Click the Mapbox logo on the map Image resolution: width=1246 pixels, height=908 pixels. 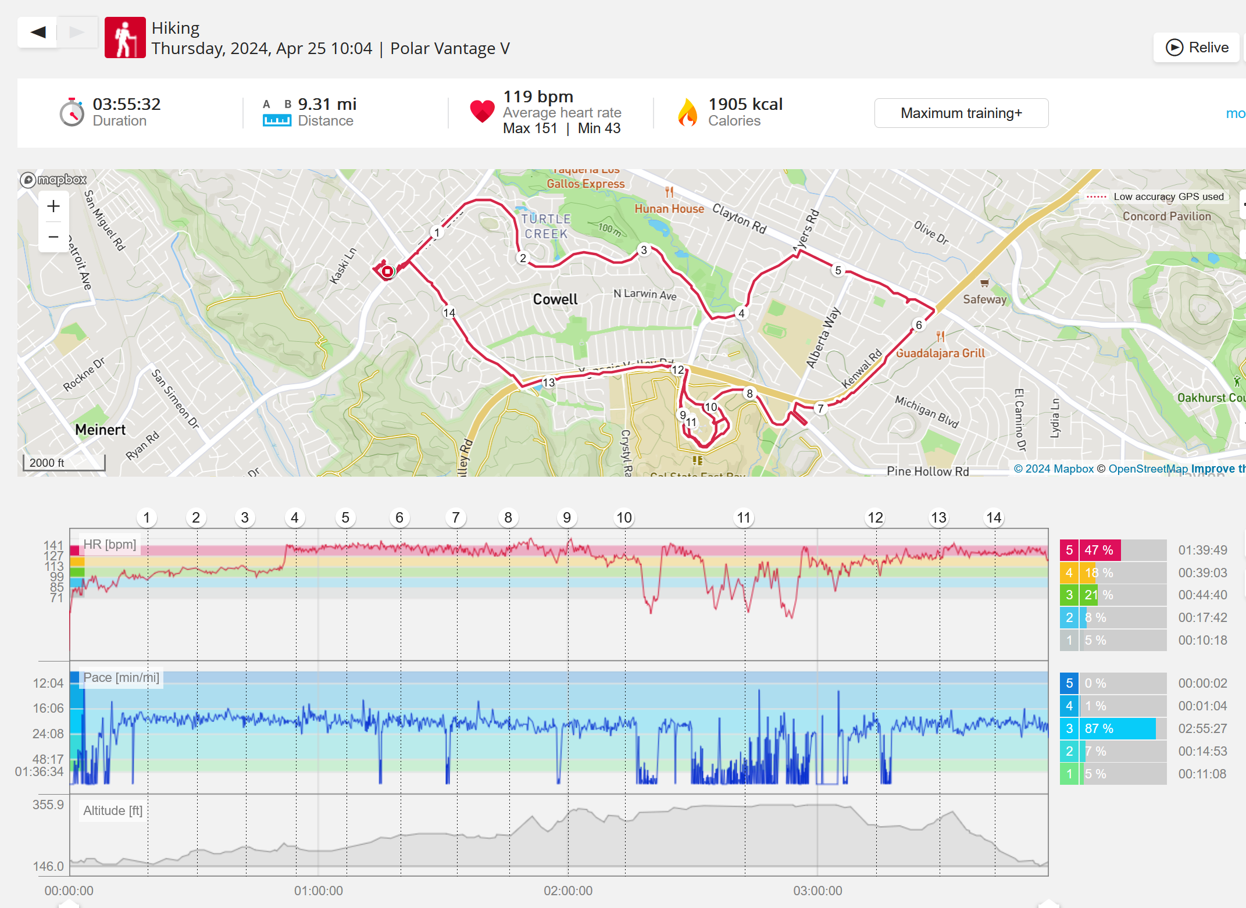pyautogui.click(x=53, y=180)
